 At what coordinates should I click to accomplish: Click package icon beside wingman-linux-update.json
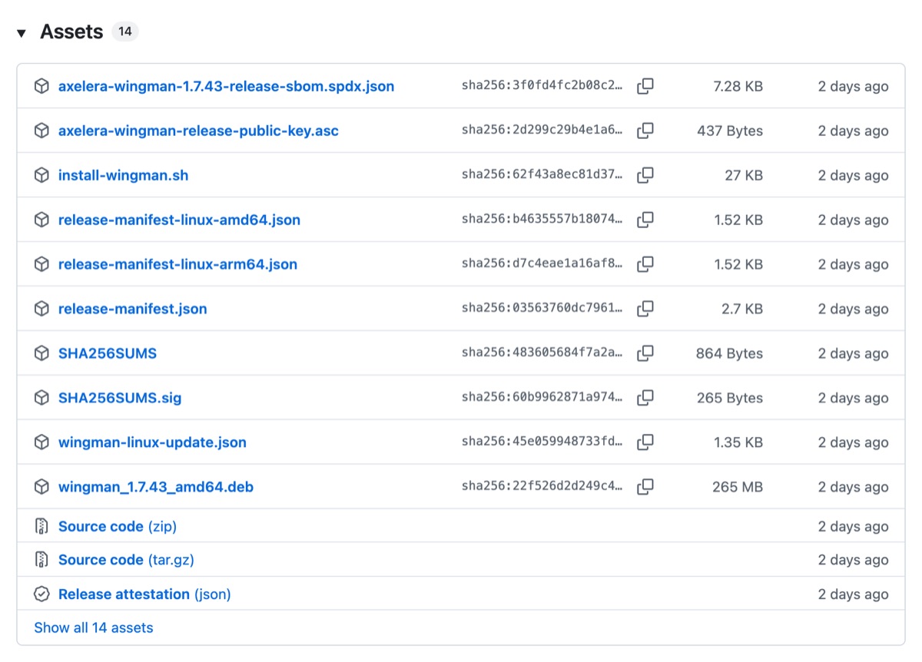(41, 442)
